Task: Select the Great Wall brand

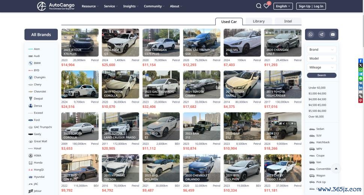Action: tap(41, 141)
